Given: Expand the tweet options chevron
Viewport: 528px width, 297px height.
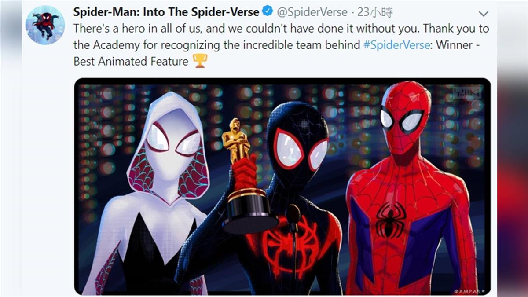Looking at the screenshot, I should (483, 14).
